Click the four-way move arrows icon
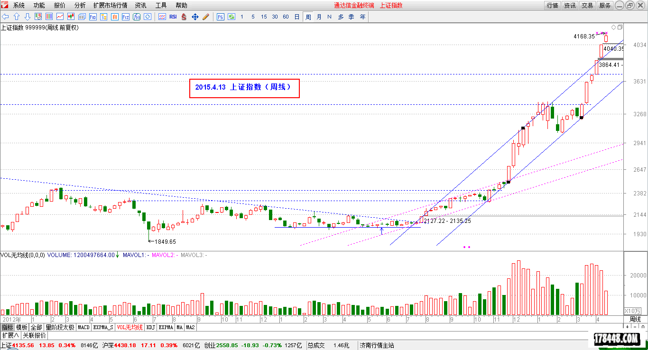Viewport: 648px width, 350px height. click(195, 17)
